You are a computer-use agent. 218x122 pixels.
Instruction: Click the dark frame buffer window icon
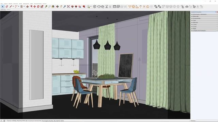(114, 6)
